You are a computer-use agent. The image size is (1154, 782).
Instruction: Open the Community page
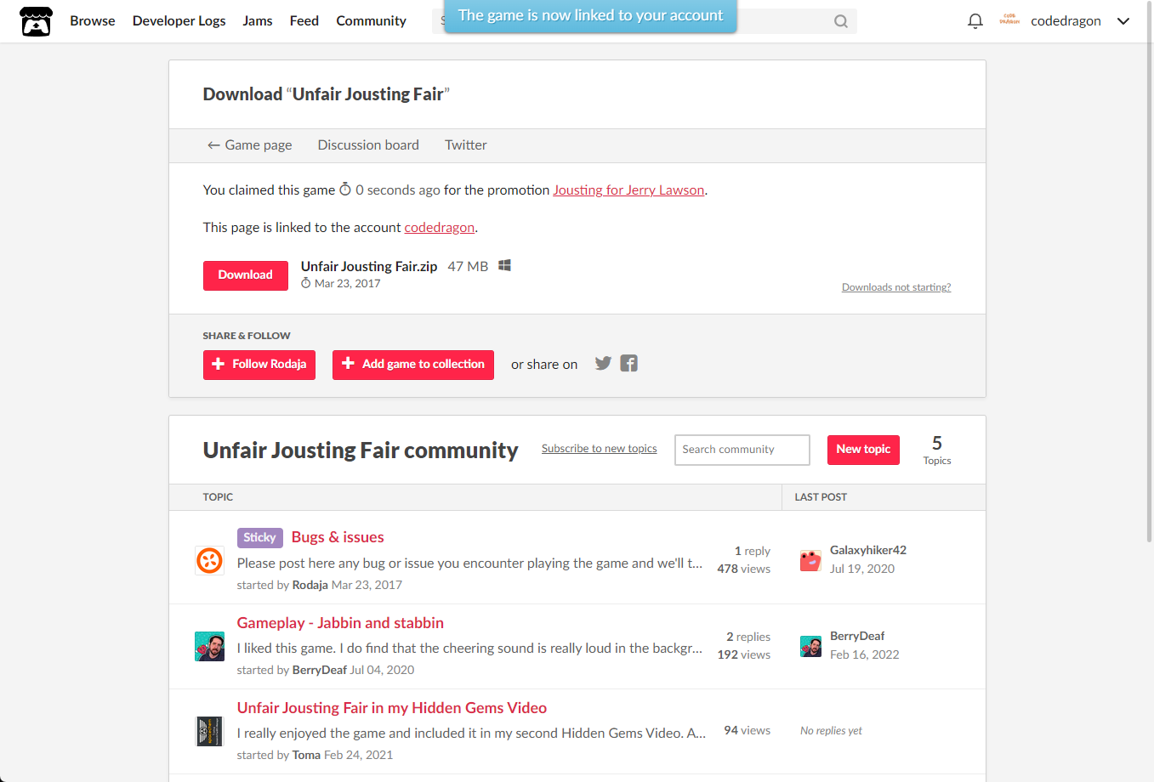point(371,21)
